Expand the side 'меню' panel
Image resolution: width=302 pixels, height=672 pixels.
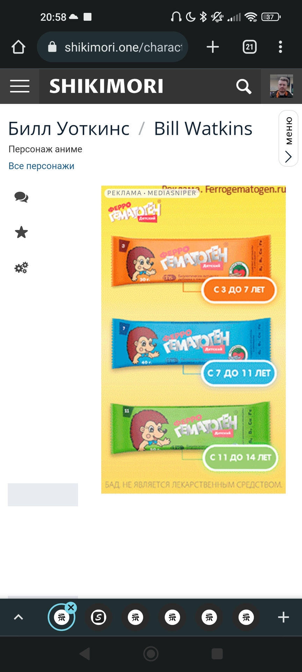288,139
